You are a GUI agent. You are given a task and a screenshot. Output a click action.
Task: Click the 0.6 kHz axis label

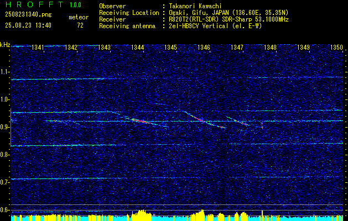(4, 210)
